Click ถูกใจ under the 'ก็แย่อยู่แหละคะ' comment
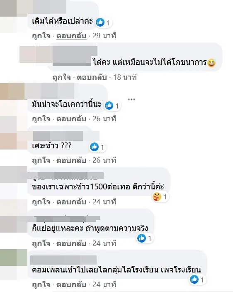Screen dimensions: 233x292 point(41,243)
